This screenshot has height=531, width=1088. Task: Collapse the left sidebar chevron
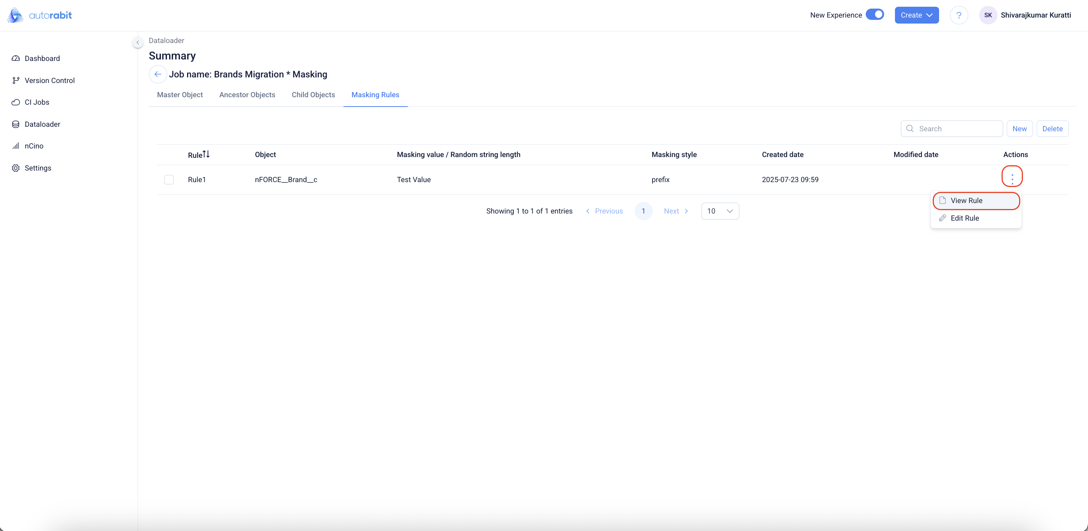[x=138, y=42]
